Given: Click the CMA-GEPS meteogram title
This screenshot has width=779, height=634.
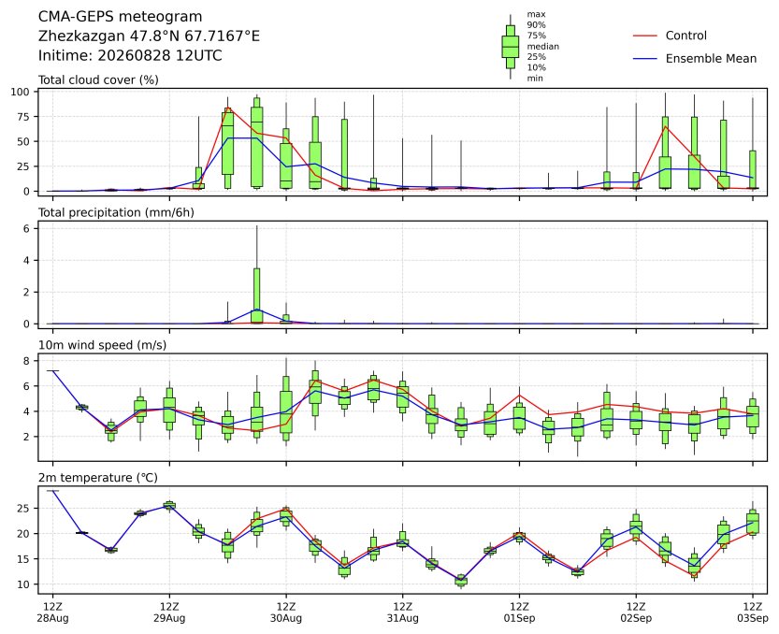Looking at the screenshot, I should 121,17.
